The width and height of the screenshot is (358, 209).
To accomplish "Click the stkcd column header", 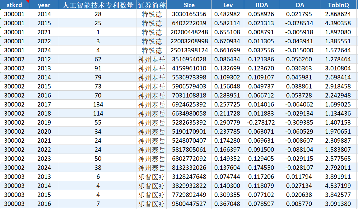I will click(x=15, y=5).
